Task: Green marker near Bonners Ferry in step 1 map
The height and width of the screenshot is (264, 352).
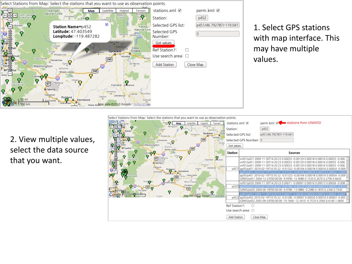Action: tap(142, 17)
